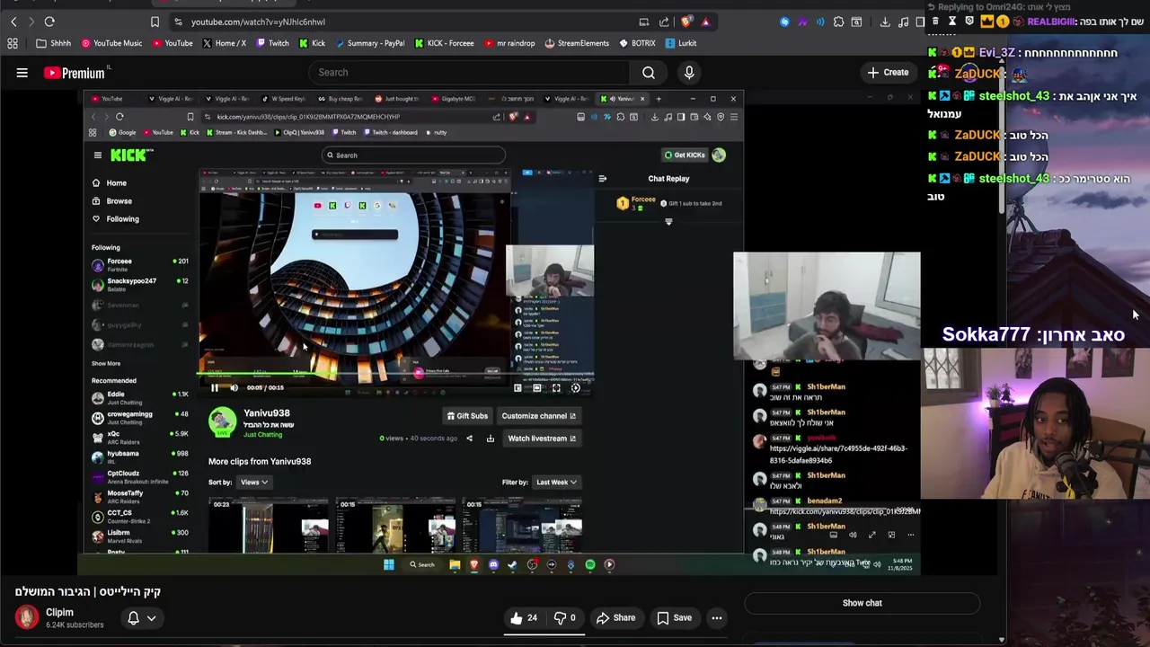Click the YouTube search magnifier button
Viewport: 1150px width, 647px height.
tap(648, 73)
